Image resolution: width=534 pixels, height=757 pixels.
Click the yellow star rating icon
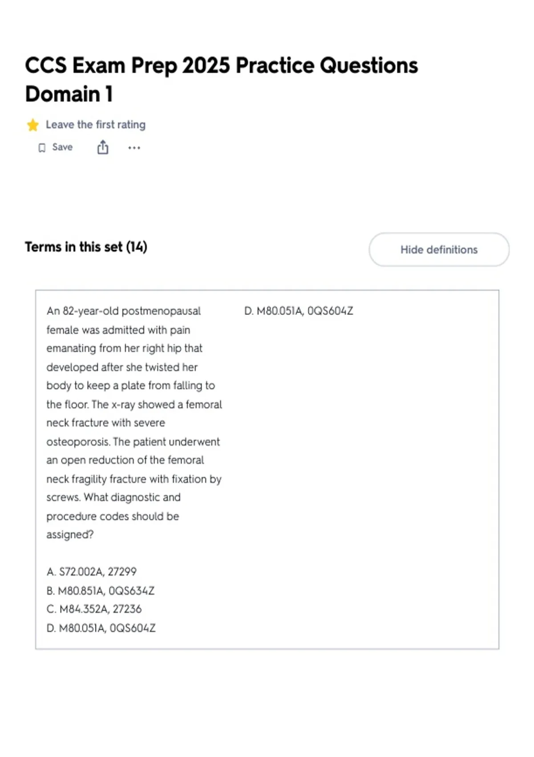[33, 125]
